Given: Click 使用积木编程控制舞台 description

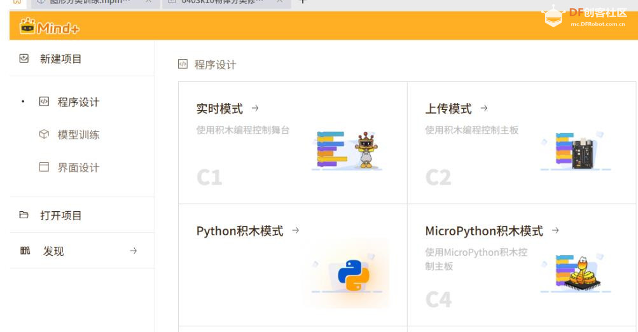Looking at the screenshot, I should [x=243, y=130].
